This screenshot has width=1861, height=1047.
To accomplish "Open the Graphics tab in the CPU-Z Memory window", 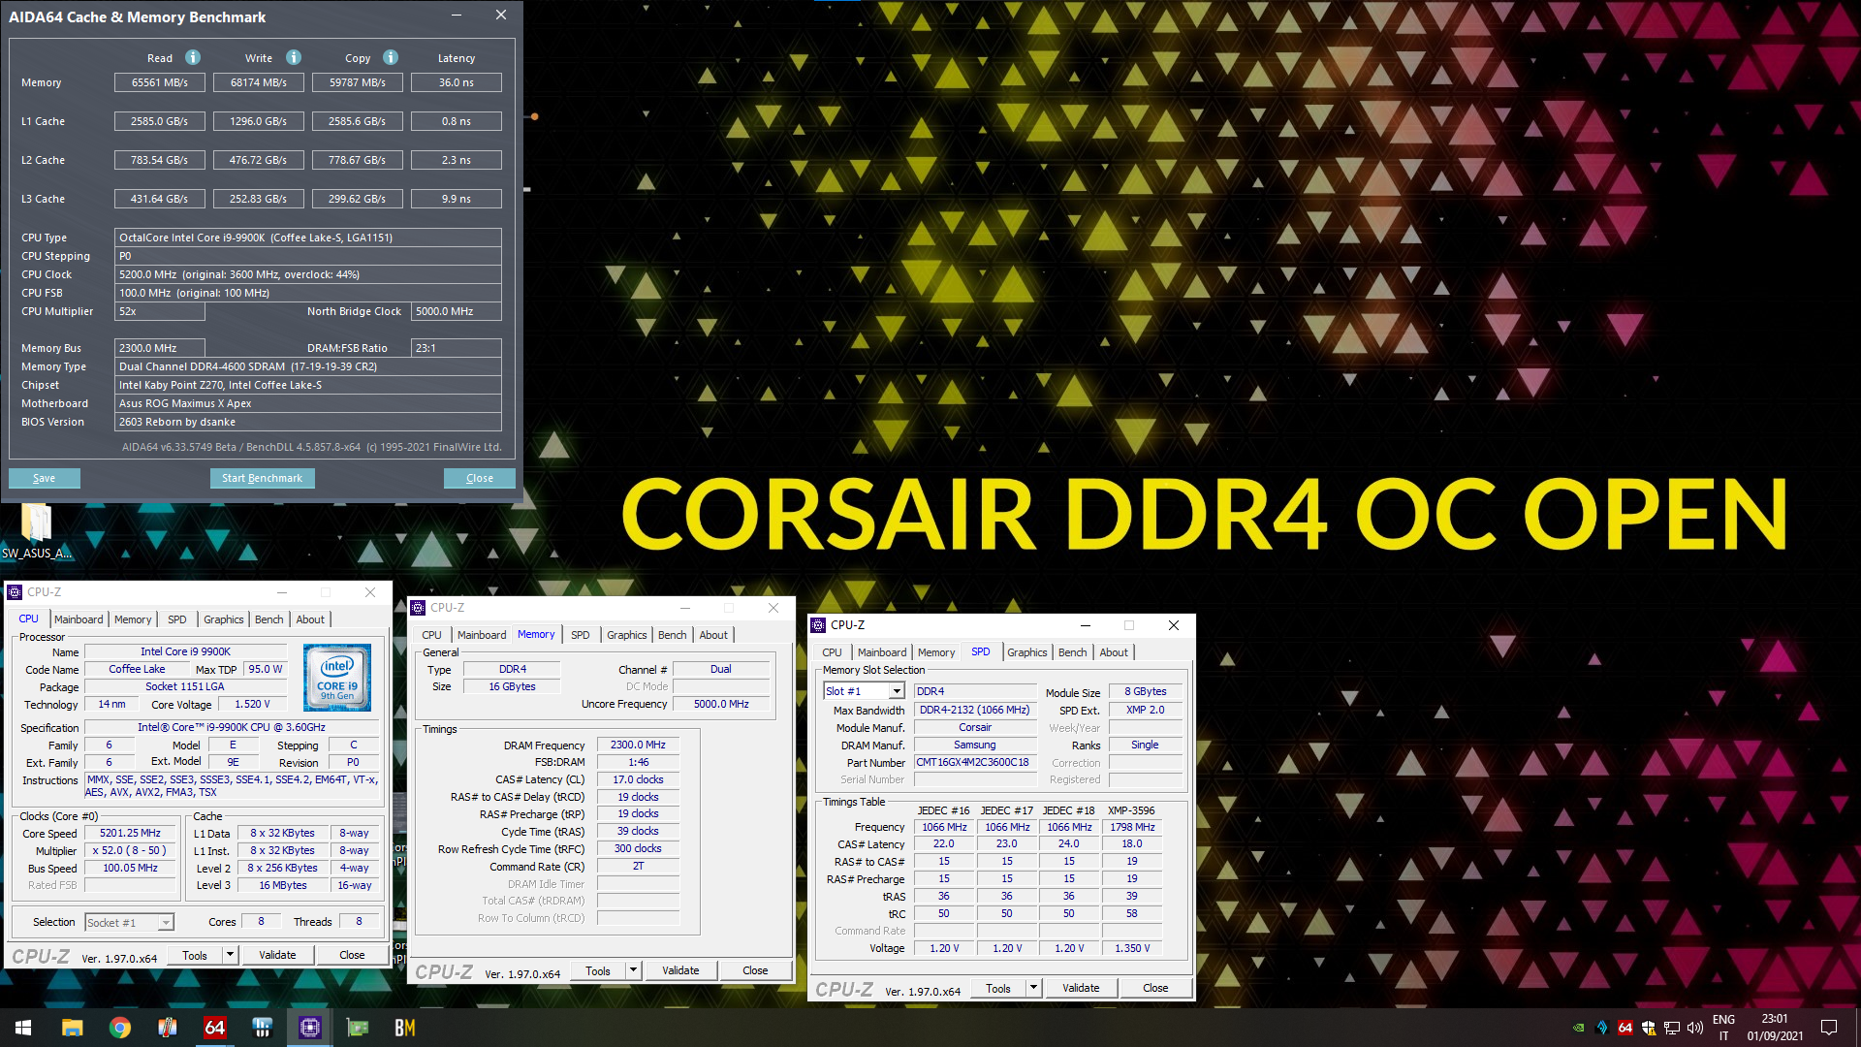I will 627,635.
